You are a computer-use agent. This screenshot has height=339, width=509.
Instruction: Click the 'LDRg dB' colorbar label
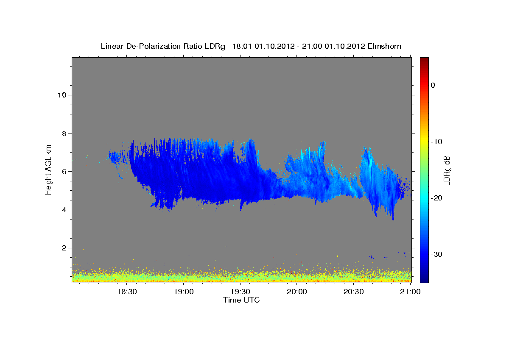tap(446, 170)
